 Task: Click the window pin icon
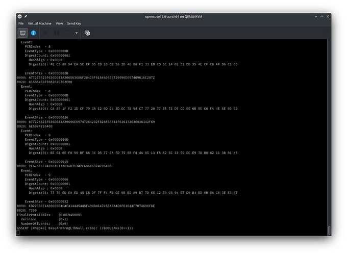click(26, 16)
